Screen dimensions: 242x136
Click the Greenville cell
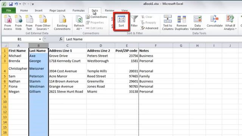point(101,82)
